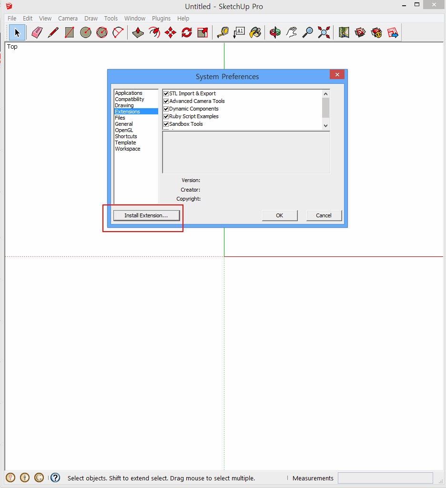Choose the Move tool
The height and width of the screenshot is (488, 446).
tap(171, 32)
